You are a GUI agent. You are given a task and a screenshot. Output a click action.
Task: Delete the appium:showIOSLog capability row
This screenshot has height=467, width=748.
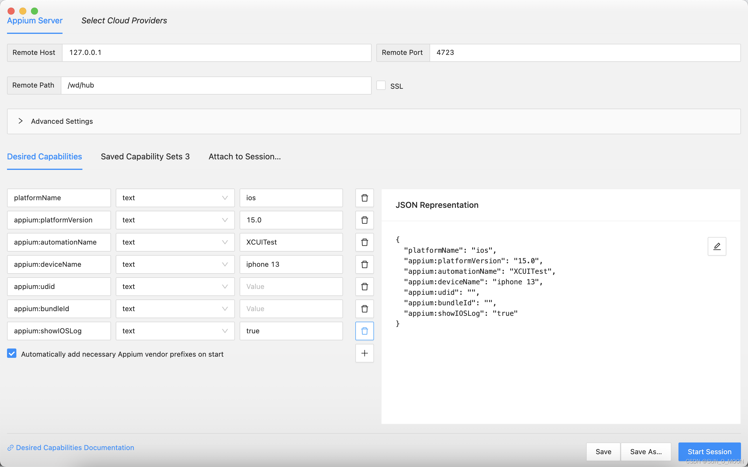click(x=364, y=331)
